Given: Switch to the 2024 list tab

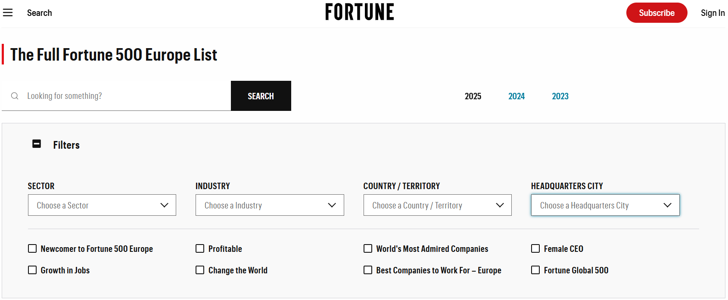Looking at the screenshot, I should (516, 96).
